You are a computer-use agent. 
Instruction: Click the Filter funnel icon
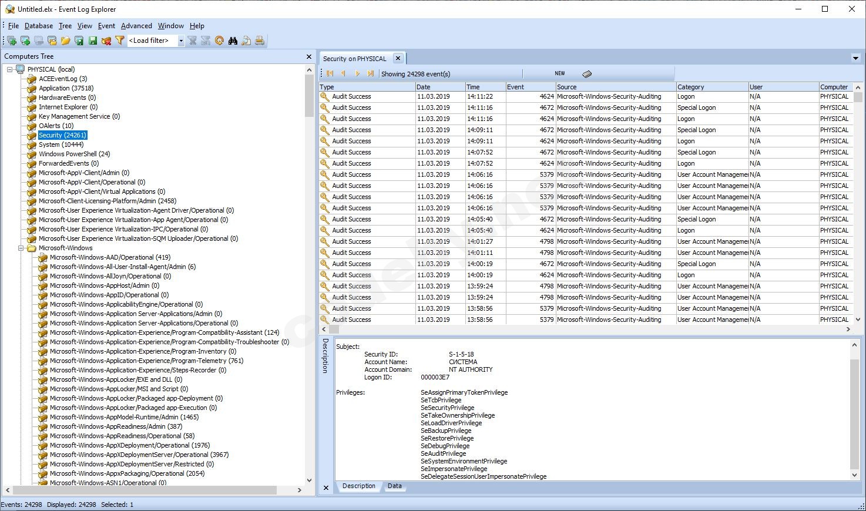[120, 41]
